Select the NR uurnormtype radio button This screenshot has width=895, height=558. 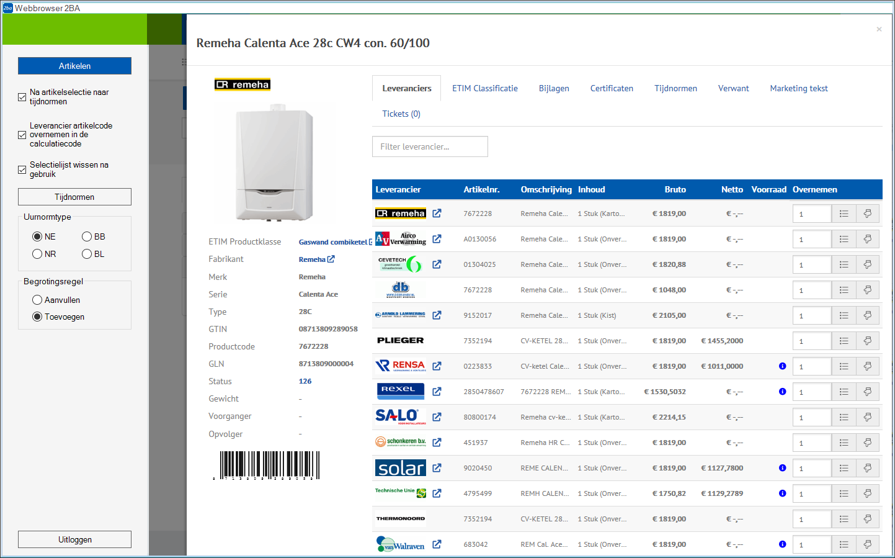click(37, 254)
